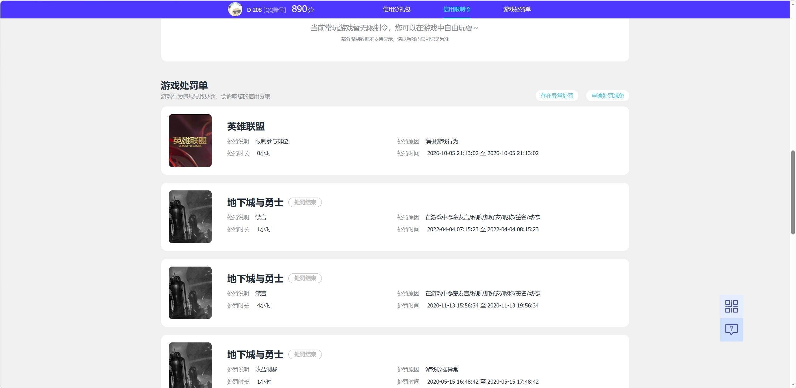Open the QR code floating icon
Image resolution: width=796 pixels, height=388 pixels.
[x=731, y=306]
